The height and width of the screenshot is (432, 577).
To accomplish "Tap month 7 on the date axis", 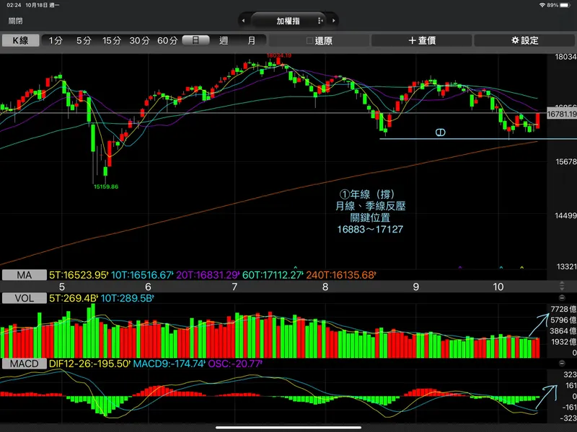I will click(x=234, y=287).
